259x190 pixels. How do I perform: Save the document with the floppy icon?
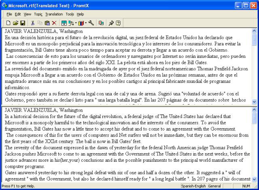(22, 23)
